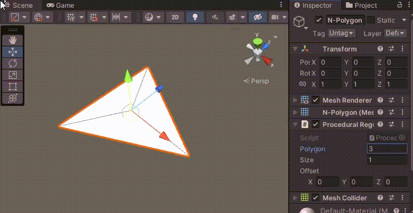Switch to the Inspector tab
The image size is (413, 213).
coord(313,6)
